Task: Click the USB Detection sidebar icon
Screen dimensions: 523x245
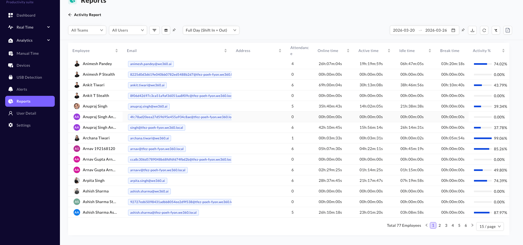Action: (11, 77)
